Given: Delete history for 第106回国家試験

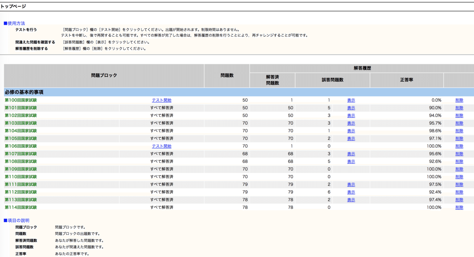Looking at the screenshot, I should tap(459, 146).
